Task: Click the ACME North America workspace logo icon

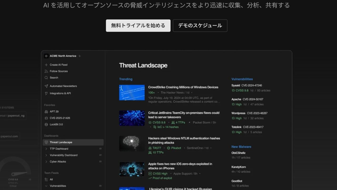Action: [x=46, y=56]
